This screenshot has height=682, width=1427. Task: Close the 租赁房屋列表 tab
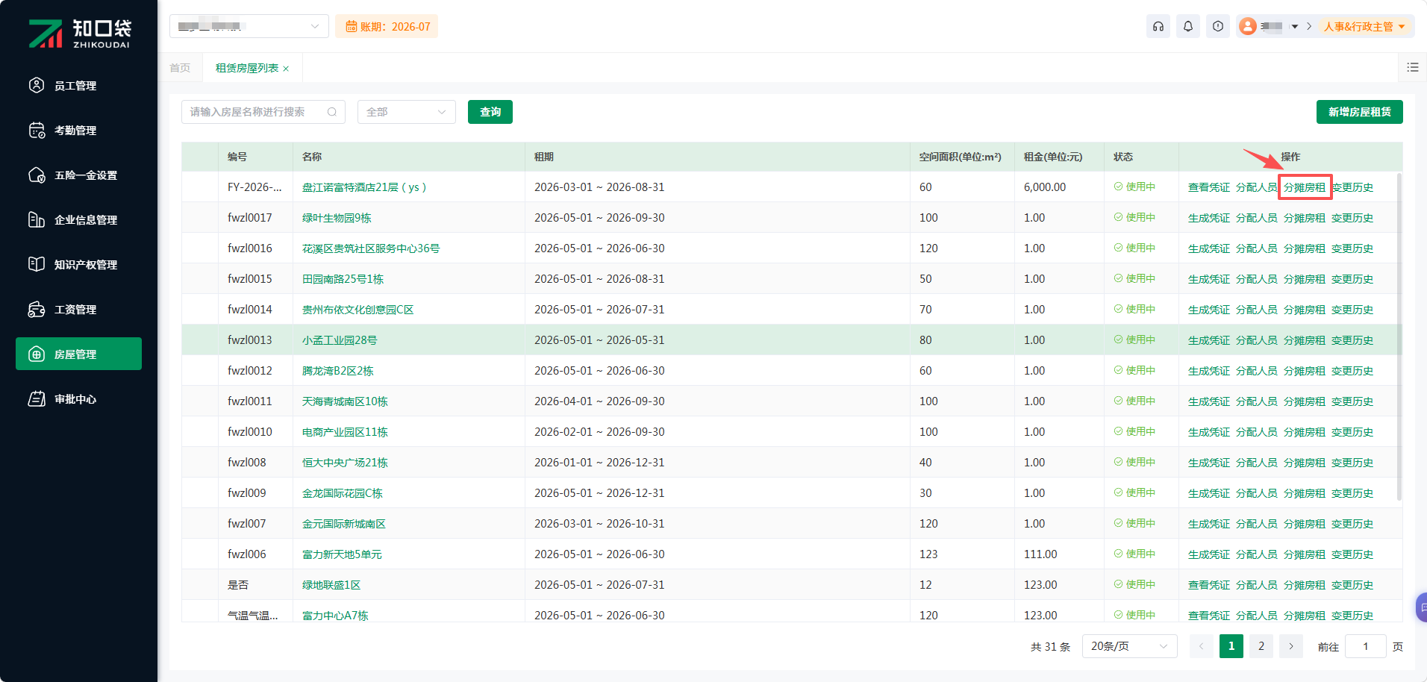tap(286, 69)
